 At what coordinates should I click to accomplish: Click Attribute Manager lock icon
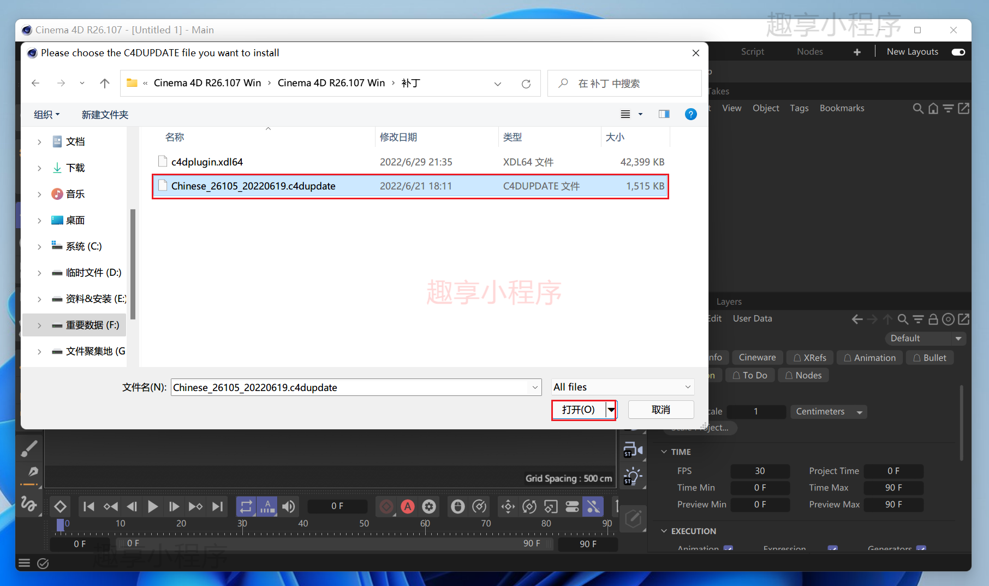933,319
